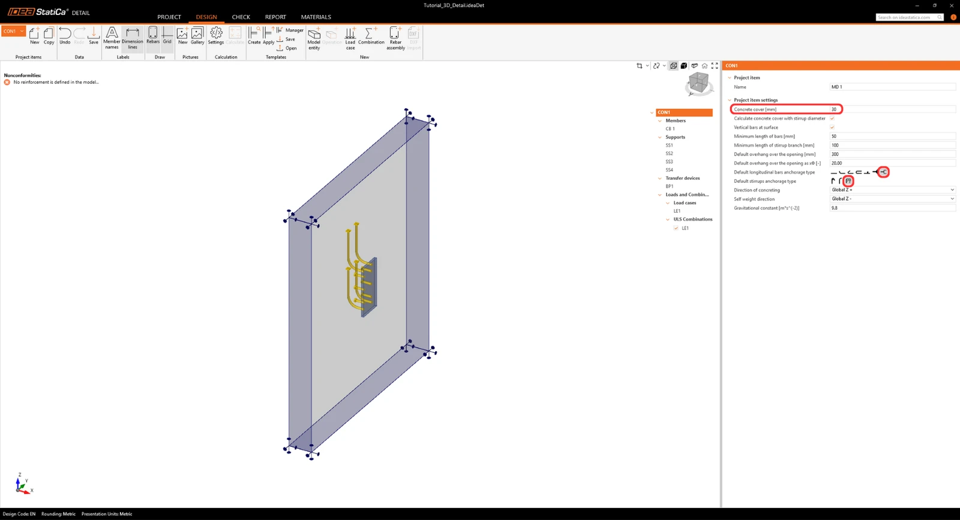The height and width of the screenshot is (520, 960).
Task: Click the home view icon
Action: pyautogui.click(x=704, y=66)
